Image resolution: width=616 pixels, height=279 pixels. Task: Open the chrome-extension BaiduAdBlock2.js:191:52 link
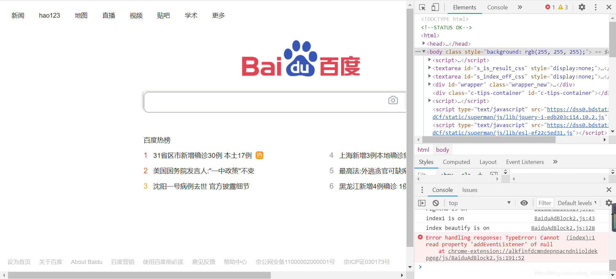tap(512, 255)
